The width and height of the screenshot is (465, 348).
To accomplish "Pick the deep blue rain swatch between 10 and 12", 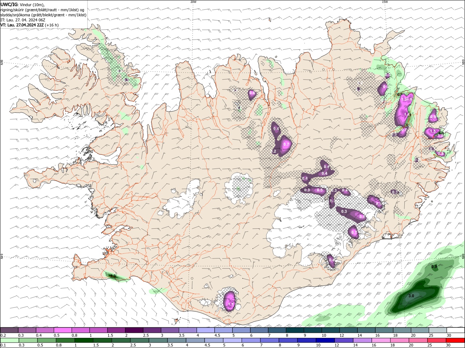I will 325,340.
